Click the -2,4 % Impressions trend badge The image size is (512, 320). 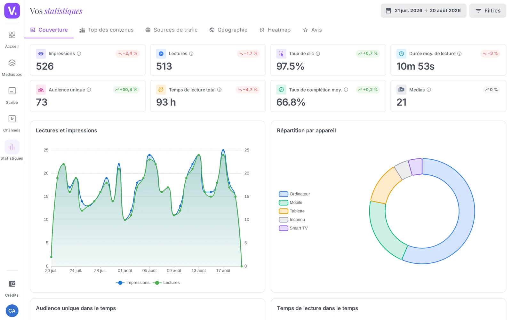(128, 53)
